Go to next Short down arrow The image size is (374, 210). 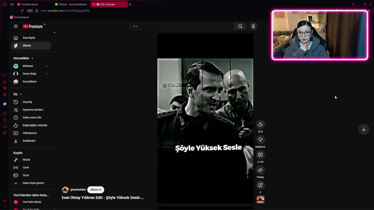[x=364, y=129]
